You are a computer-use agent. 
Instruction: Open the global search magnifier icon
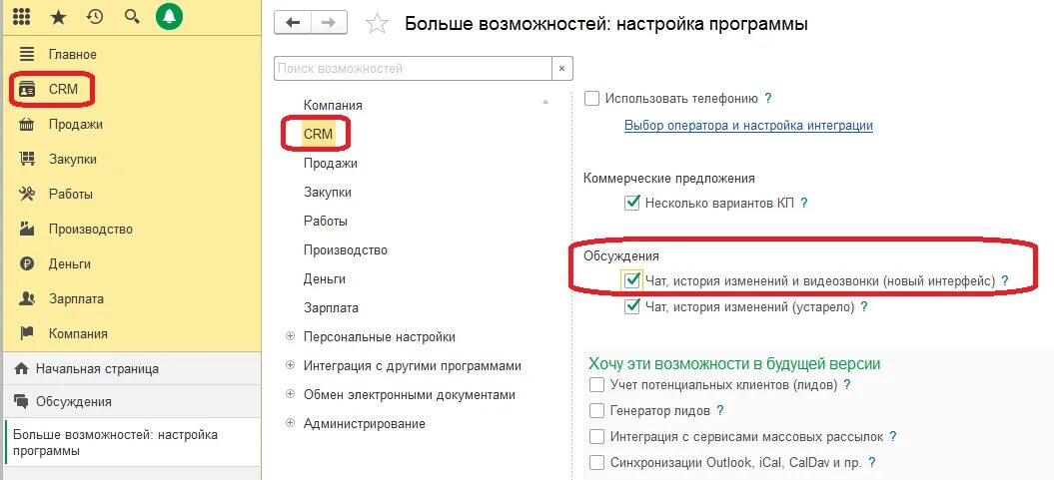[132, 18]
